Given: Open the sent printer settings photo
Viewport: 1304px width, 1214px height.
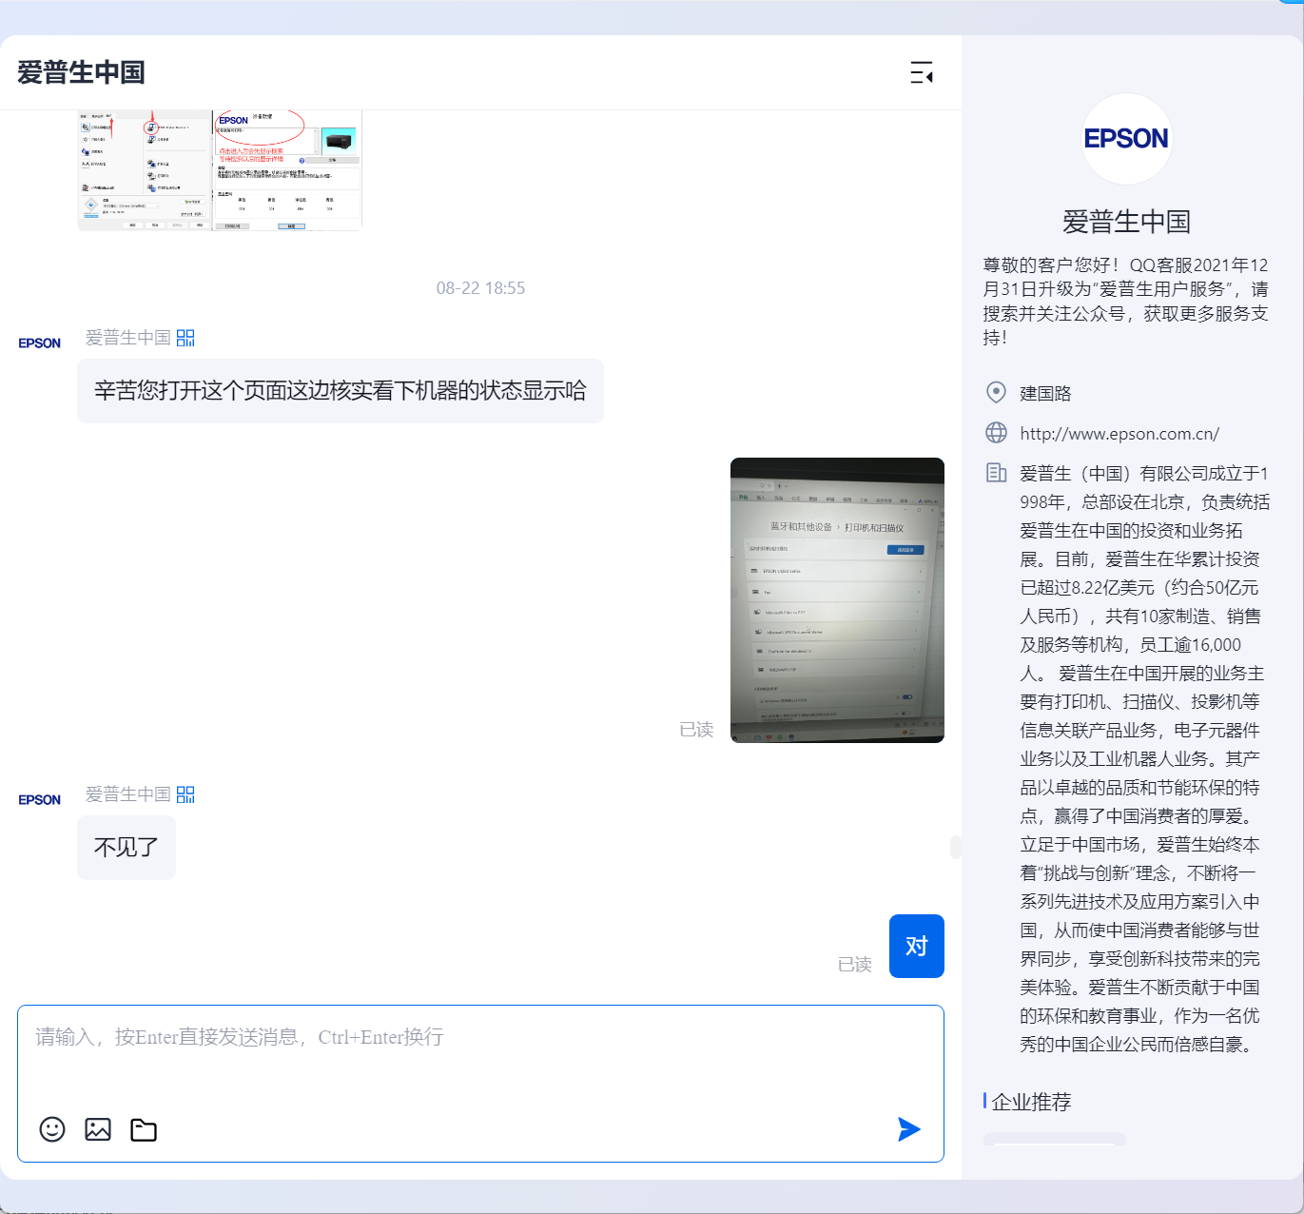Looking at the screenshot, I should click(x=837, y=600).
